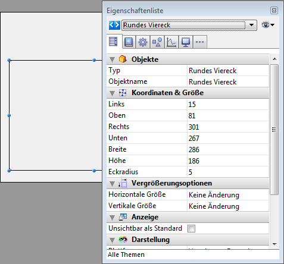The image size is (284, 264).
Task: Switch to the monitor screen icon tab
Action: [186, 42]
